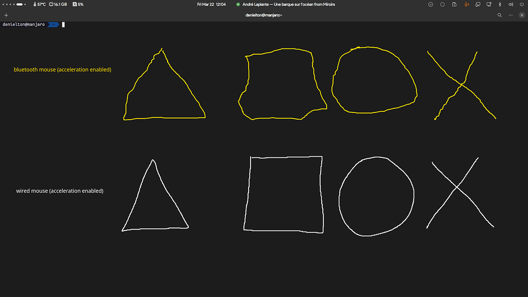
Task: Click the empty circle tray icon
Action: (x=442, y=4)
